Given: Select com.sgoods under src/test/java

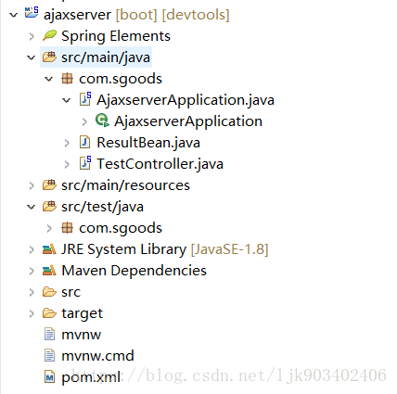Looking at the screenshot, I should (x=121, y=228).
